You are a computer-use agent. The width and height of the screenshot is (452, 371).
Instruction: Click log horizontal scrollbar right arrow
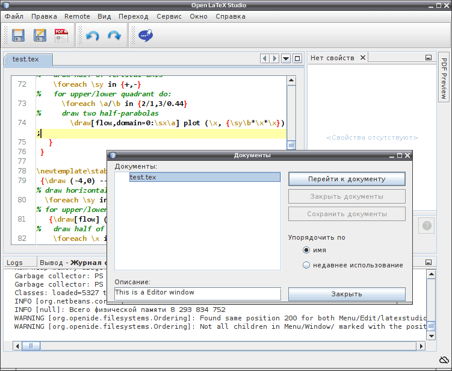(421, 346)
